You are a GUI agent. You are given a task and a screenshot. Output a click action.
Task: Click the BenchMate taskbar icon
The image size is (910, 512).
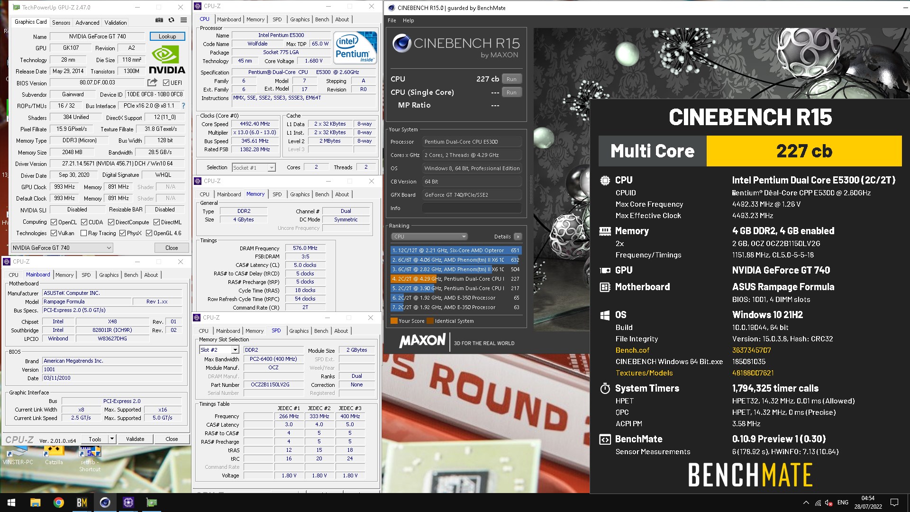[x=82, y=503]
